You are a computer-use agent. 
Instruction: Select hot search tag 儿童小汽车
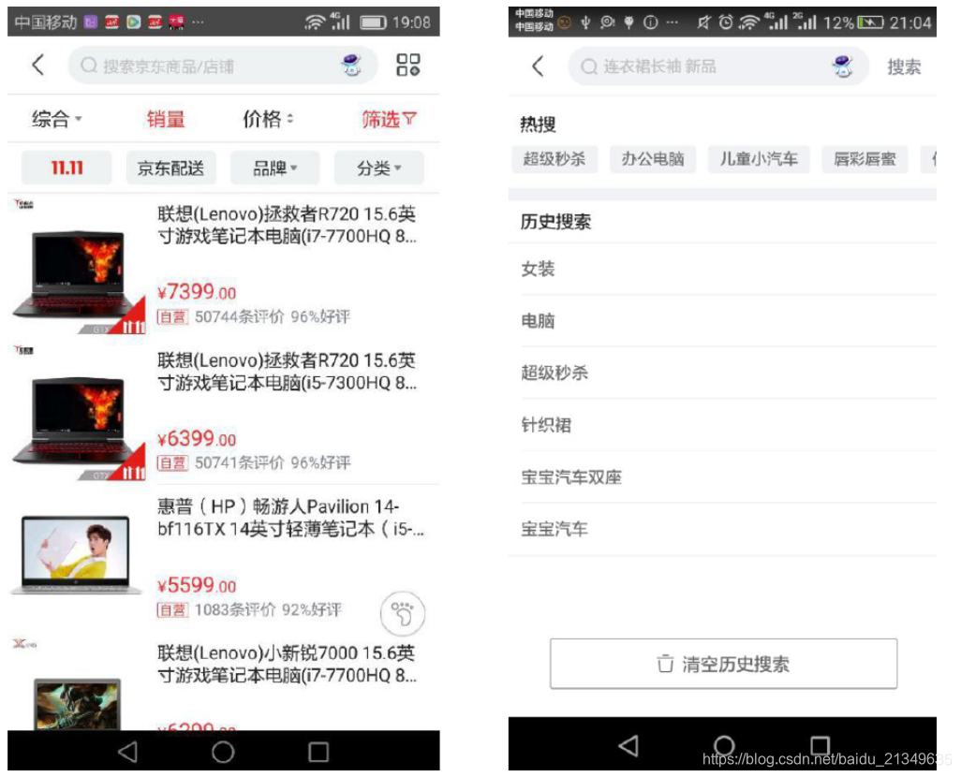point(759,159)
